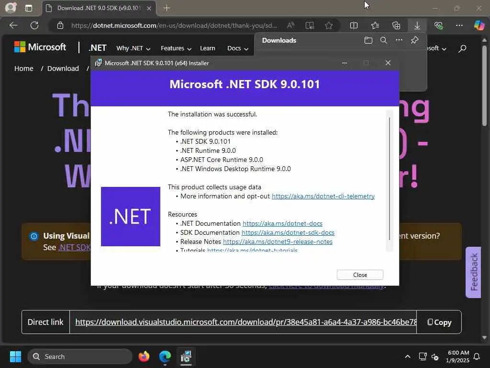The height and width of the screenshot is (368, 490).
Task: Open the Learn menu item
Action: coord(208,48)
